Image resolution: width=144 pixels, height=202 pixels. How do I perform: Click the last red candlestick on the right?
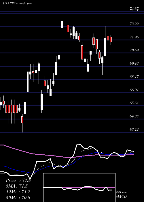[111, 40]
